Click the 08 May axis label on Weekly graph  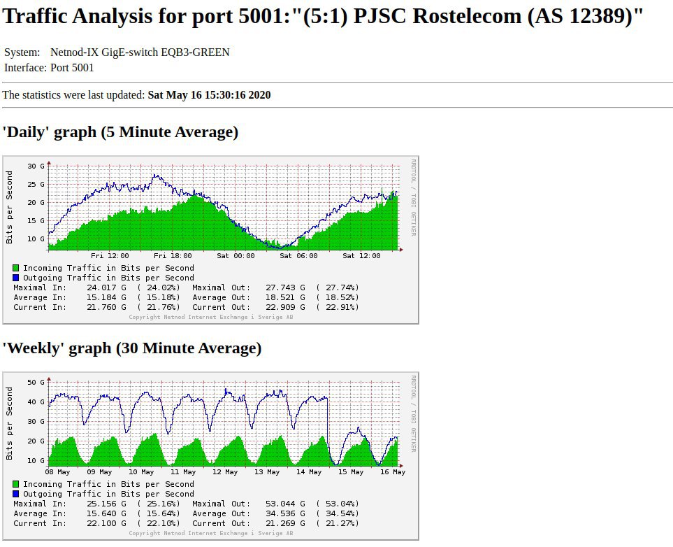(57, 471)
